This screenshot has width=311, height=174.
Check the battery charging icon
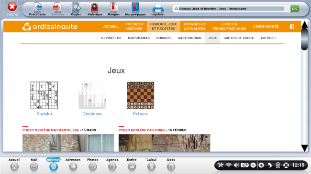(x=245, y=165)
